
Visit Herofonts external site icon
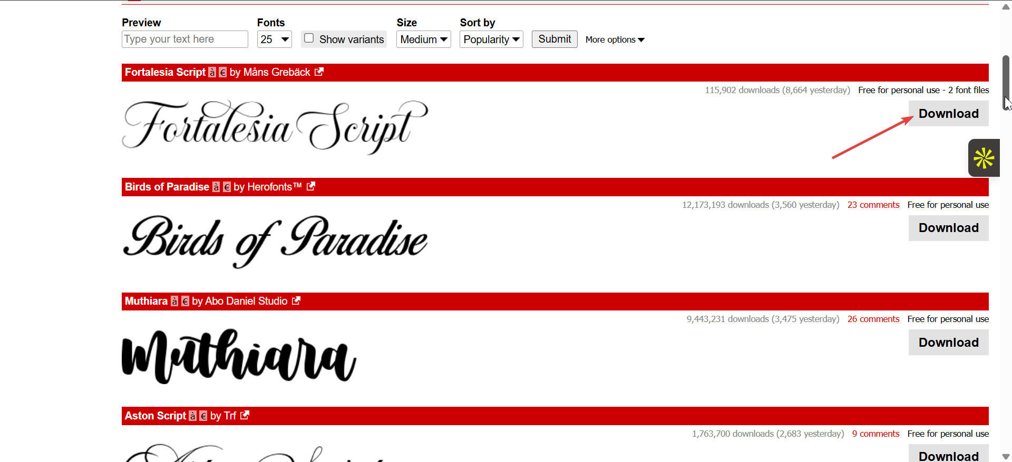pos(311,186)
